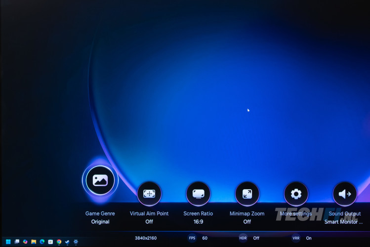Select the Sound Output speaker icon
The width and height of the screenshot is (370, 247).
(345, 194)
